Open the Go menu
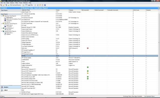This screenshot has height=98, width=160. (4, 3)
